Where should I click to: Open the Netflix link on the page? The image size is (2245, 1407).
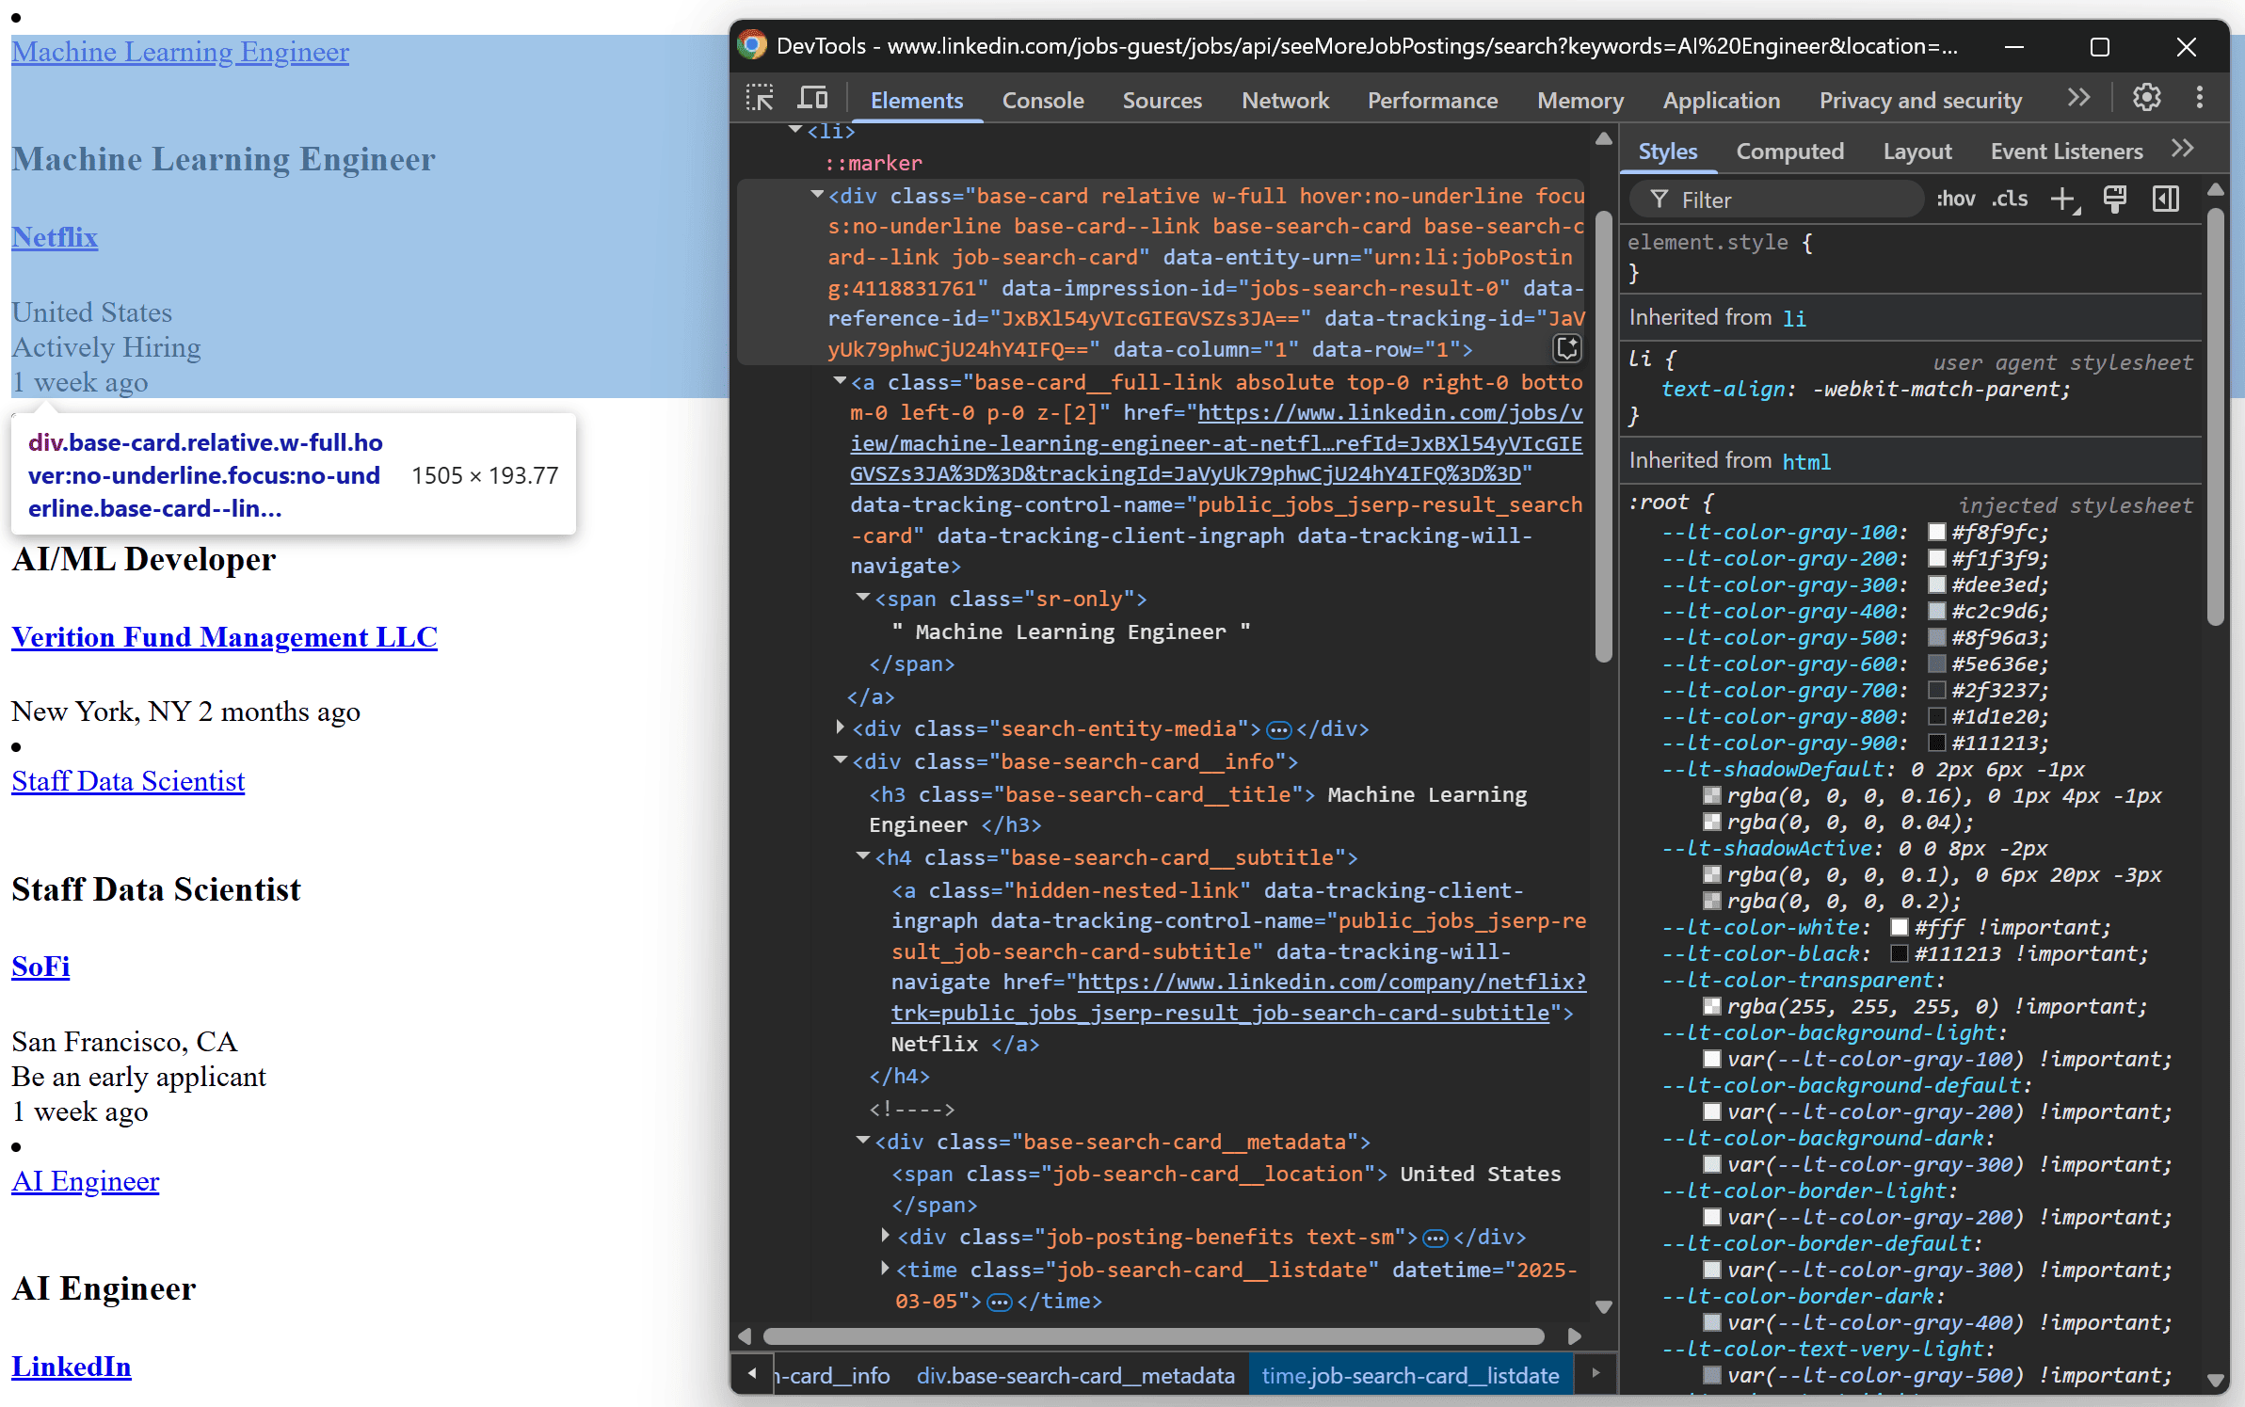coord(54,237)
